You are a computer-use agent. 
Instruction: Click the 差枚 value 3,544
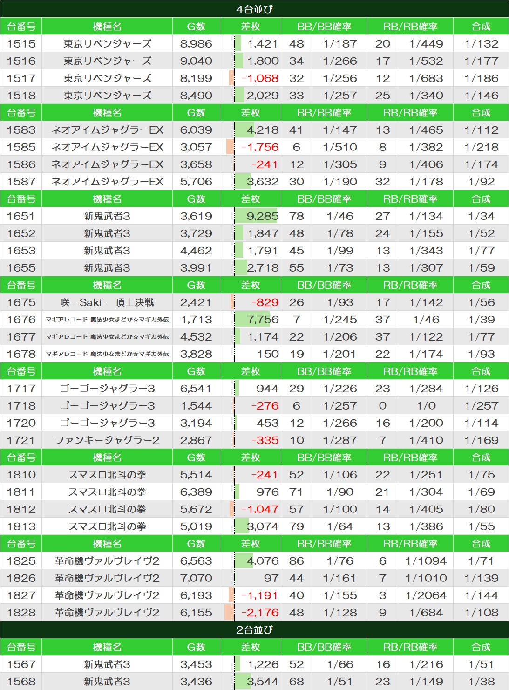coord(263,682)
